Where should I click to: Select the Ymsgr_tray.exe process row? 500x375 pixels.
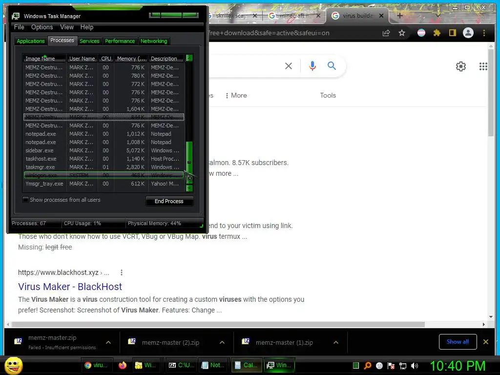[x=104, y=184]
